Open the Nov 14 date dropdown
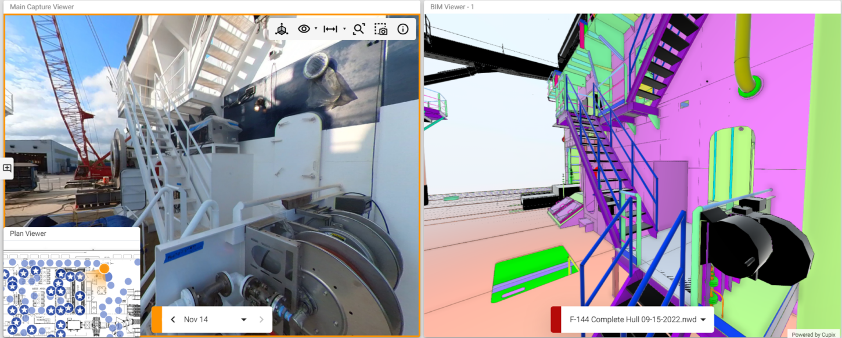842x338 pixels. [244, 319]
